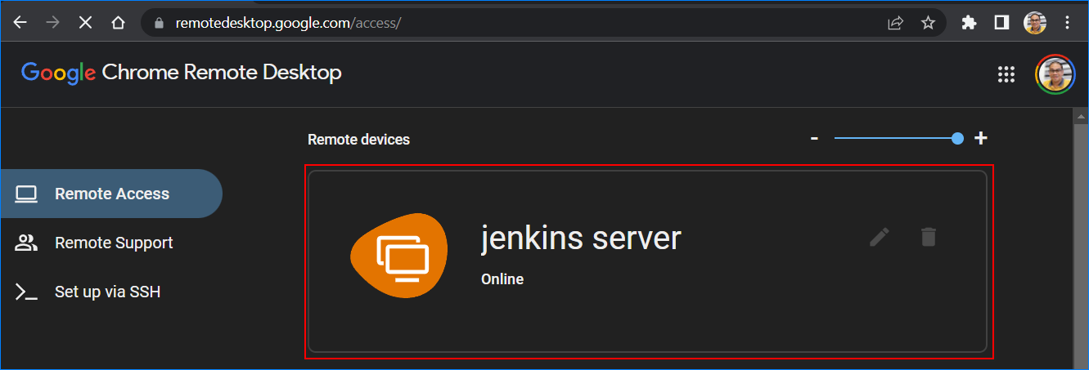Toggle the Chrome side panel
This screenshot has width=1089, height=370.
[1001, 23]
